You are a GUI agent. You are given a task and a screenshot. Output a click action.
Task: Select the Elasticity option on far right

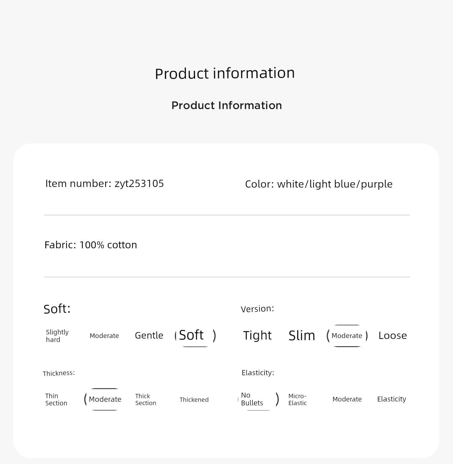click(391, 399)
